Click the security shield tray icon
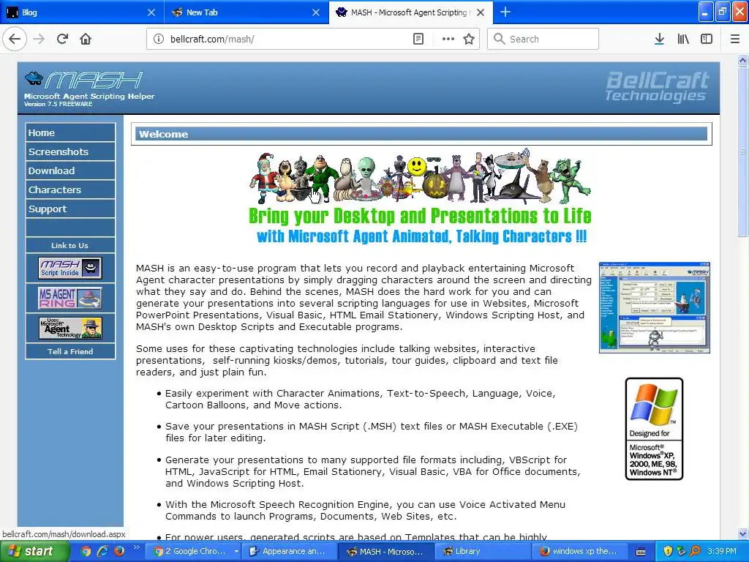This screenshot has width=749, height=562. click(x=668, y=552)
